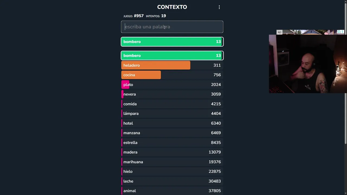
Task: Select the plato guess row
Action: click(x=172, y=85)
